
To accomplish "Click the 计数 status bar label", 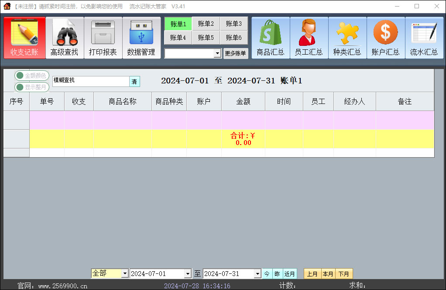I will click(288, 285).
